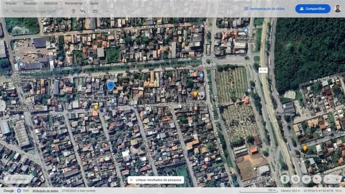Click the imagery date 27/05/2023 text
This screenshot has height=194, width=345.
click(78, 191)
